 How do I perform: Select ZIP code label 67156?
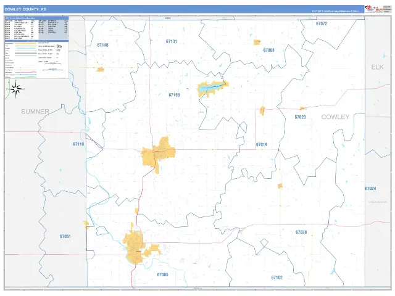click(174, 95)
